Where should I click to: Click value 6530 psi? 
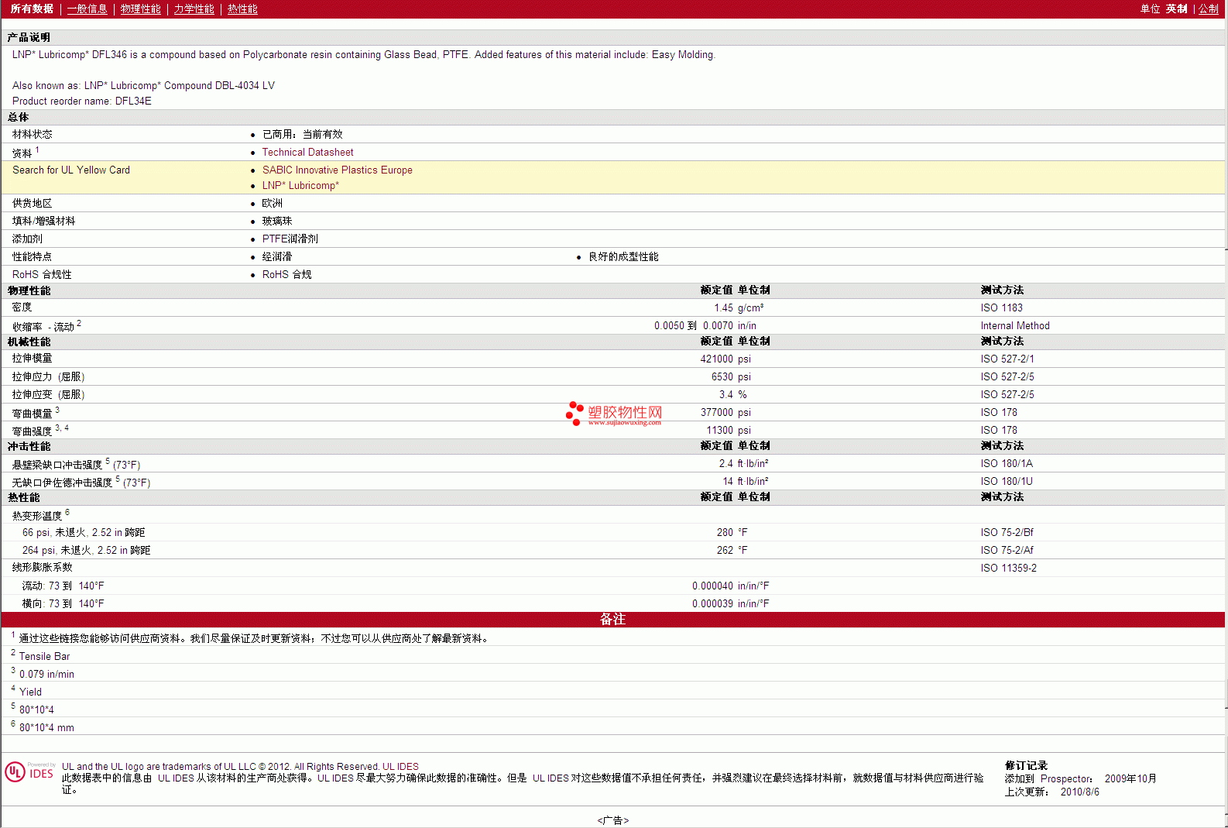click(x=731, y=377)
